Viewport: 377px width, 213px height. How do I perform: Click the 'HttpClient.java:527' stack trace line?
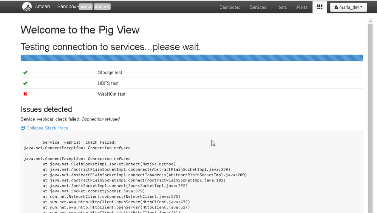116,207
